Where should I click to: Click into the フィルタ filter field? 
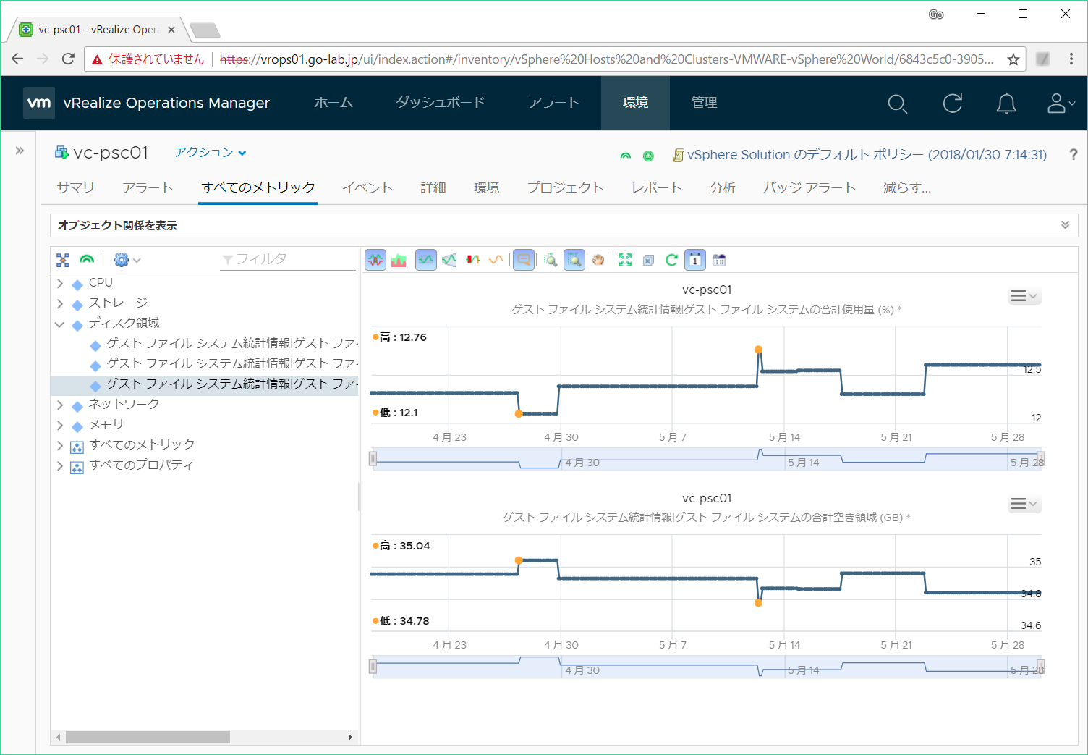tap(288, 259)
